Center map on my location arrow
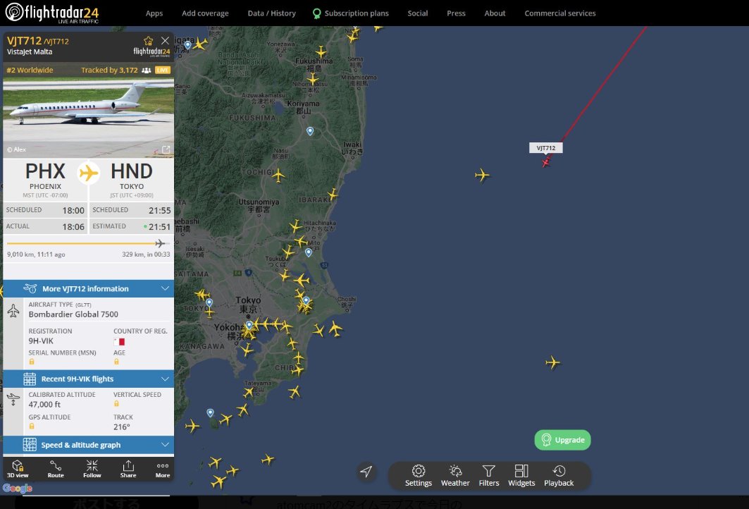749x509 pixels. [x=366, y=472]
